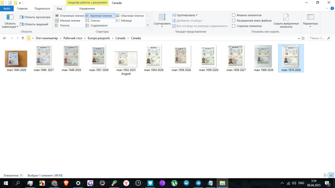Open the Файл menu tab
Screen dimensions: 335x188
pyautogui.click(x=7, y=8)
